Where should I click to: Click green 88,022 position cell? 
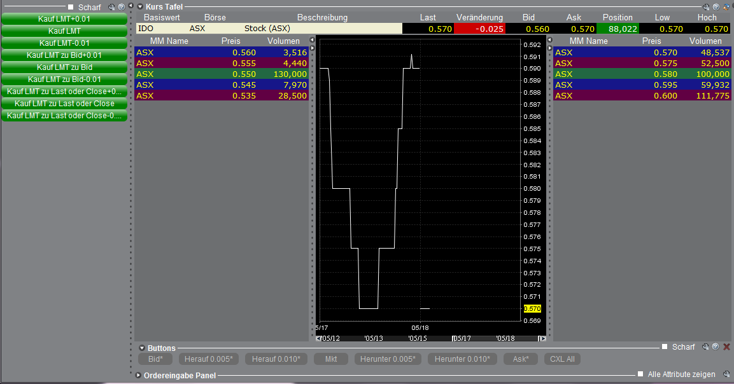pos(618,29)
